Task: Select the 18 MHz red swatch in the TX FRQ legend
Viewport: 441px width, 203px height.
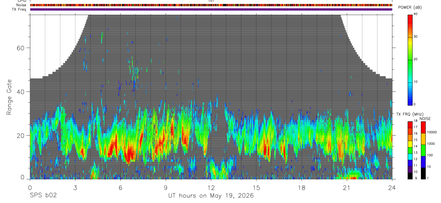Action: [x=410, y=124]
